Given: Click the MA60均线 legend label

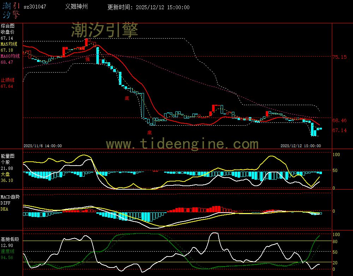Looking at the screenshot, I should point(10,56).
